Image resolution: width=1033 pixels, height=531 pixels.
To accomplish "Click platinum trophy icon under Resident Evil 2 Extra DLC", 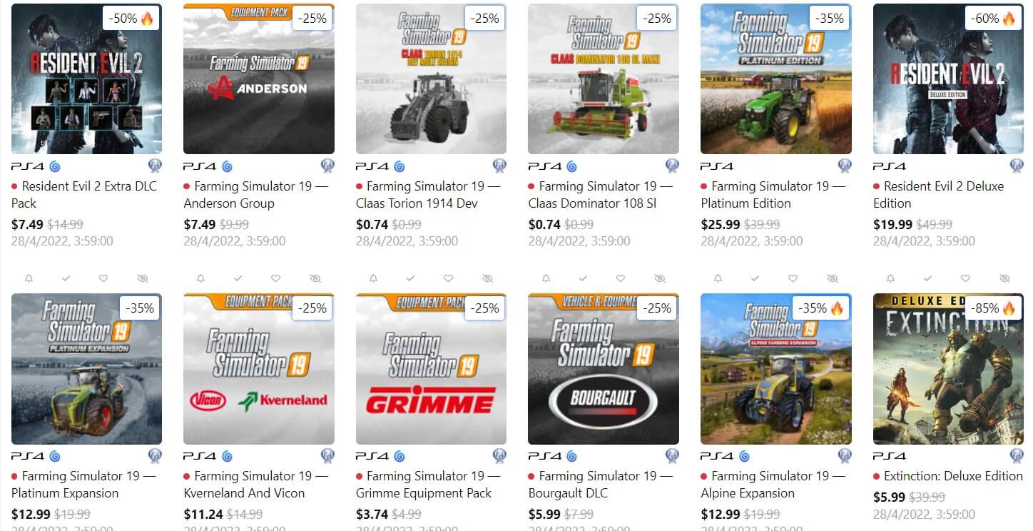I will (x=155, y=166).
